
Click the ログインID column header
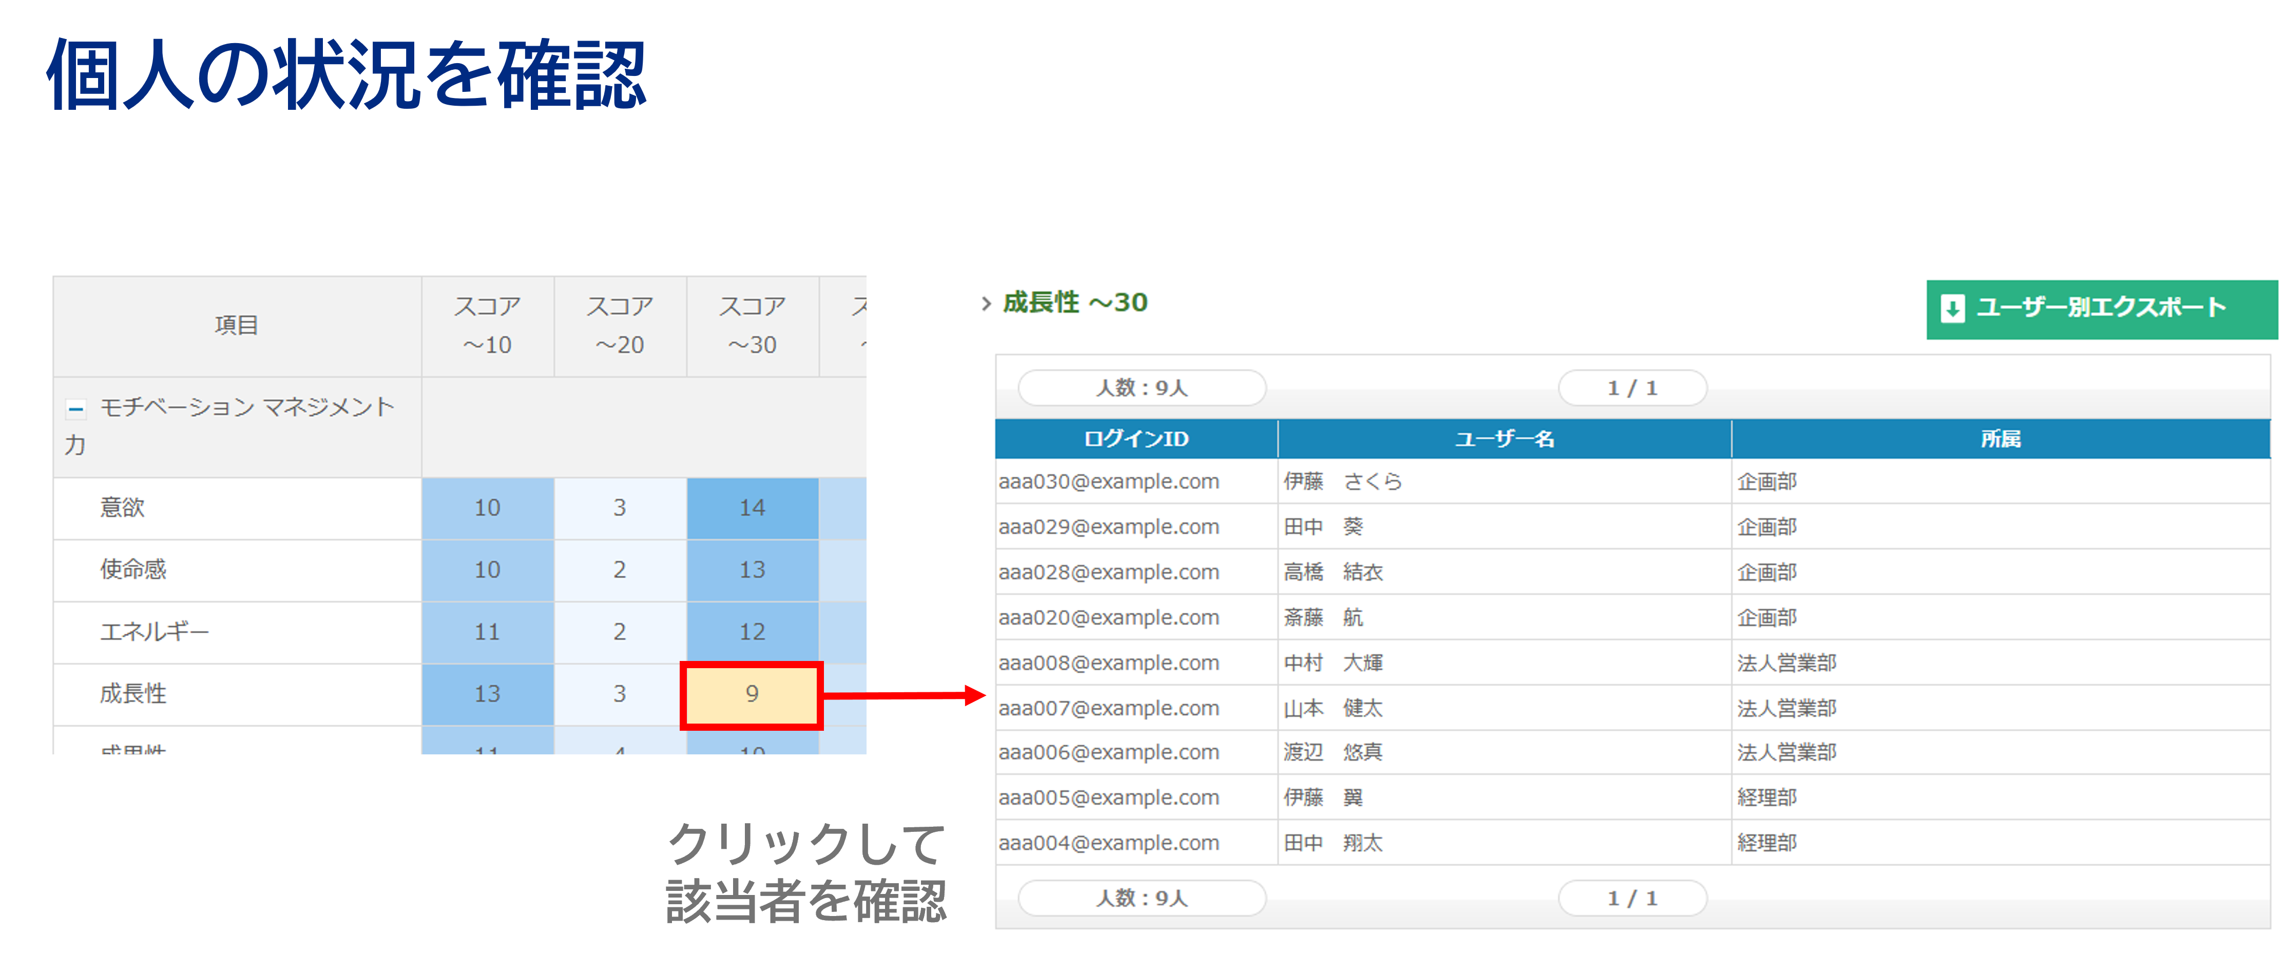[x=1137, y=438]
